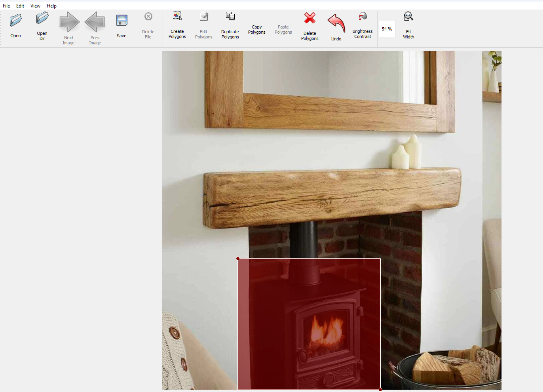Viewport: 543px width, 392px height.
Task: Go back using Prev Image arrow
Action: pyautogui.click(x=95, y=22)
